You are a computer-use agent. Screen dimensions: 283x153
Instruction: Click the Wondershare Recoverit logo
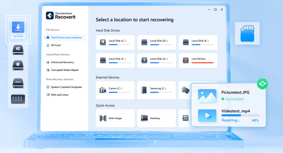(x=61, y=16)
